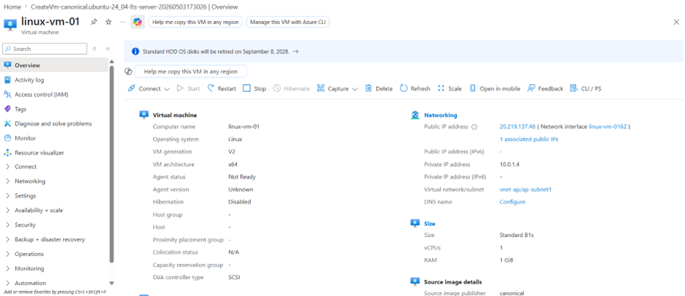This screenshot has width=685, height=296.
Task: Click lower Help me copy this VM button
Action: (x=191, y=71)
